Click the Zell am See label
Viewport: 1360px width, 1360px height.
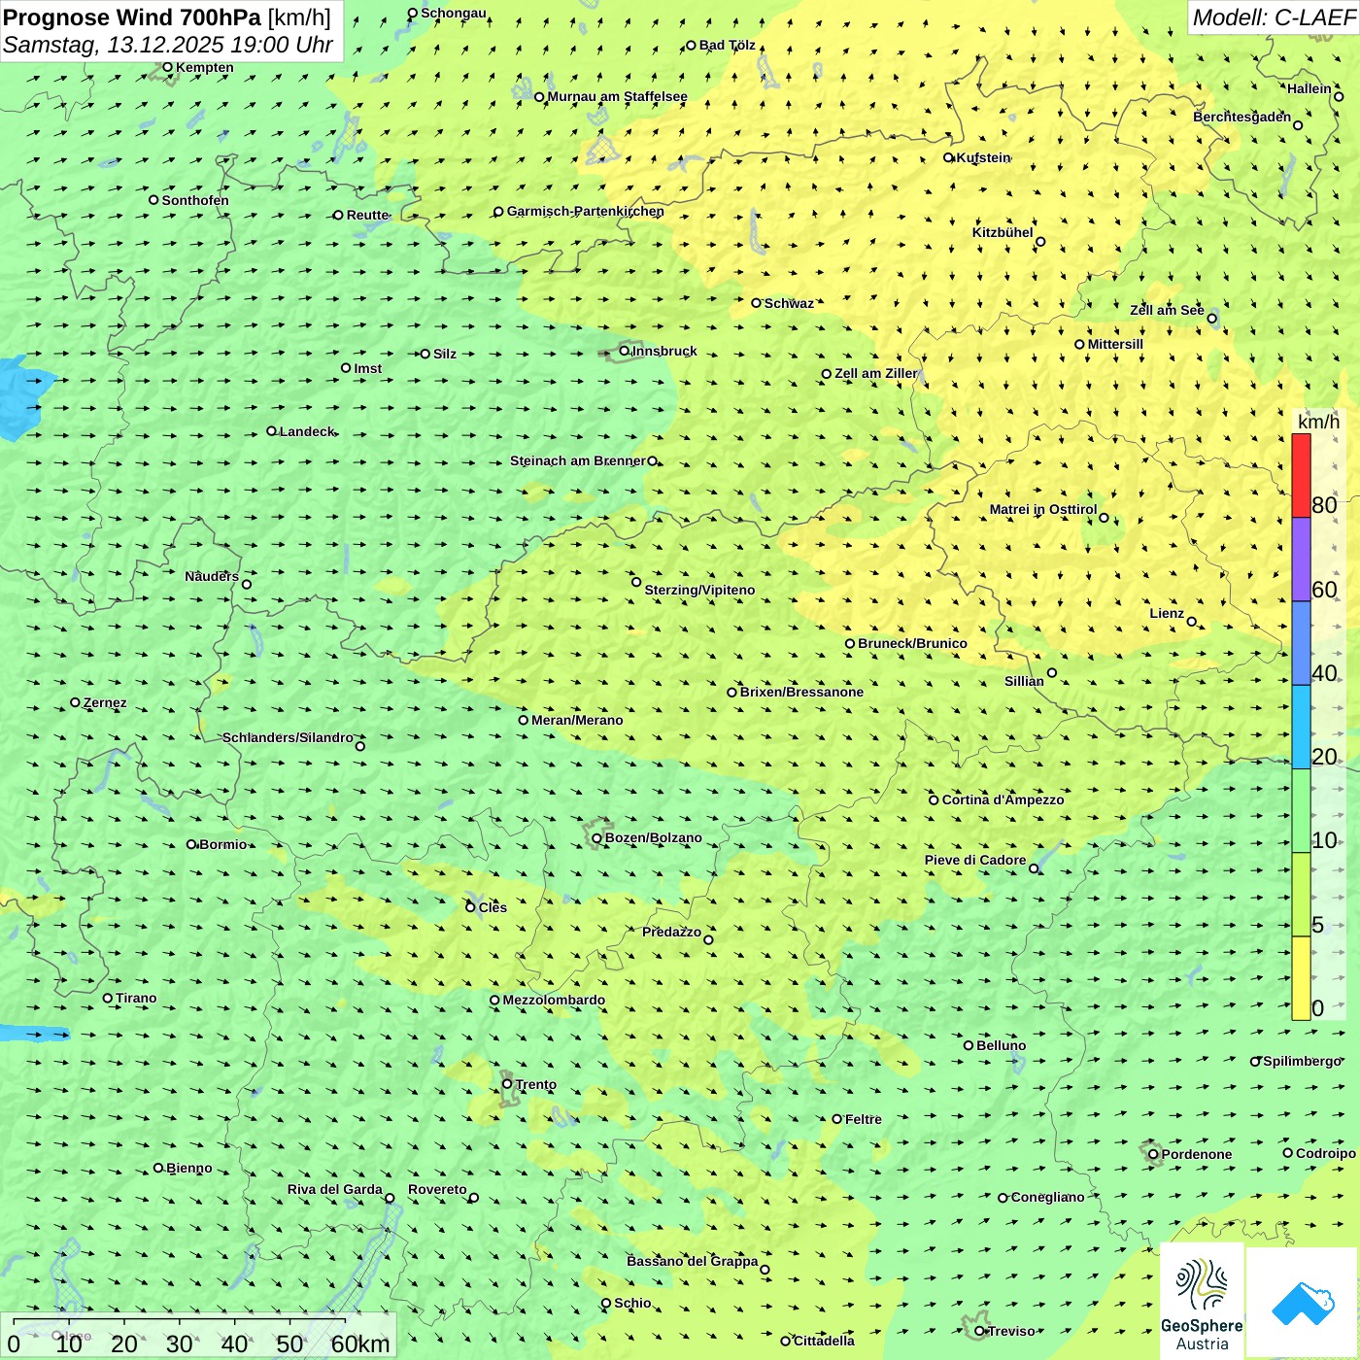(x=1167, y=310)
